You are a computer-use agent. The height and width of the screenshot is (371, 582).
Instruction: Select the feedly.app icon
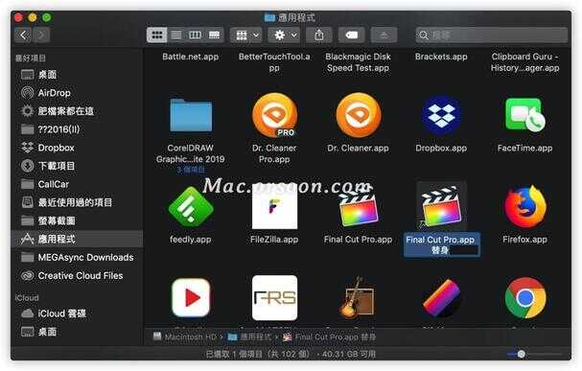pos(191,207)
